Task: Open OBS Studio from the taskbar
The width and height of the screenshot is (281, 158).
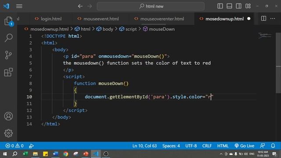Action: (106, 154)
